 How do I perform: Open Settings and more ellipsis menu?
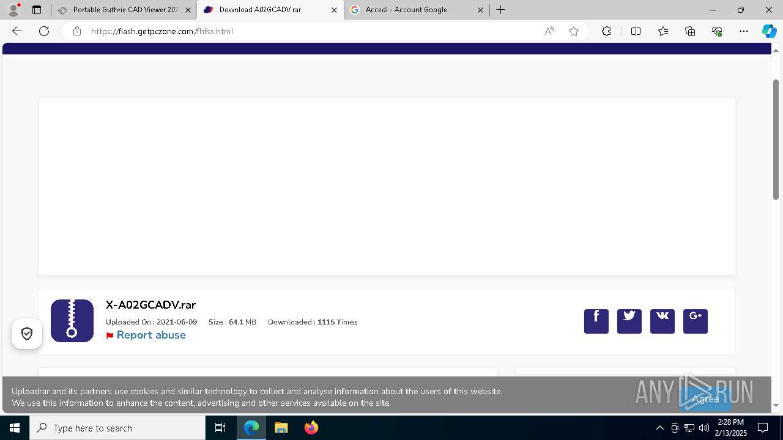(x=744, y=31)
